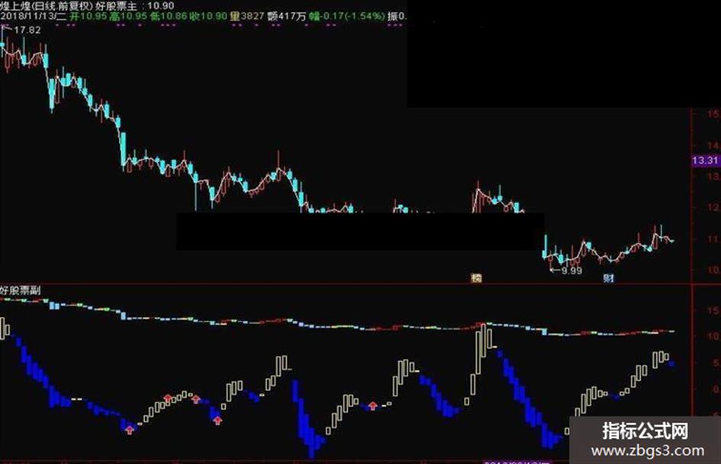Click the 9.99 low price label

(x=571, y=271)
